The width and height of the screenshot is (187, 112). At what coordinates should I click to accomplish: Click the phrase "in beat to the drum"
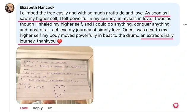point(118,36)
